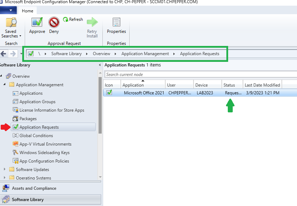Click the Assets and Compliance workspace icon
Viewport: 297px width, 206px height.
click(6, 188)
